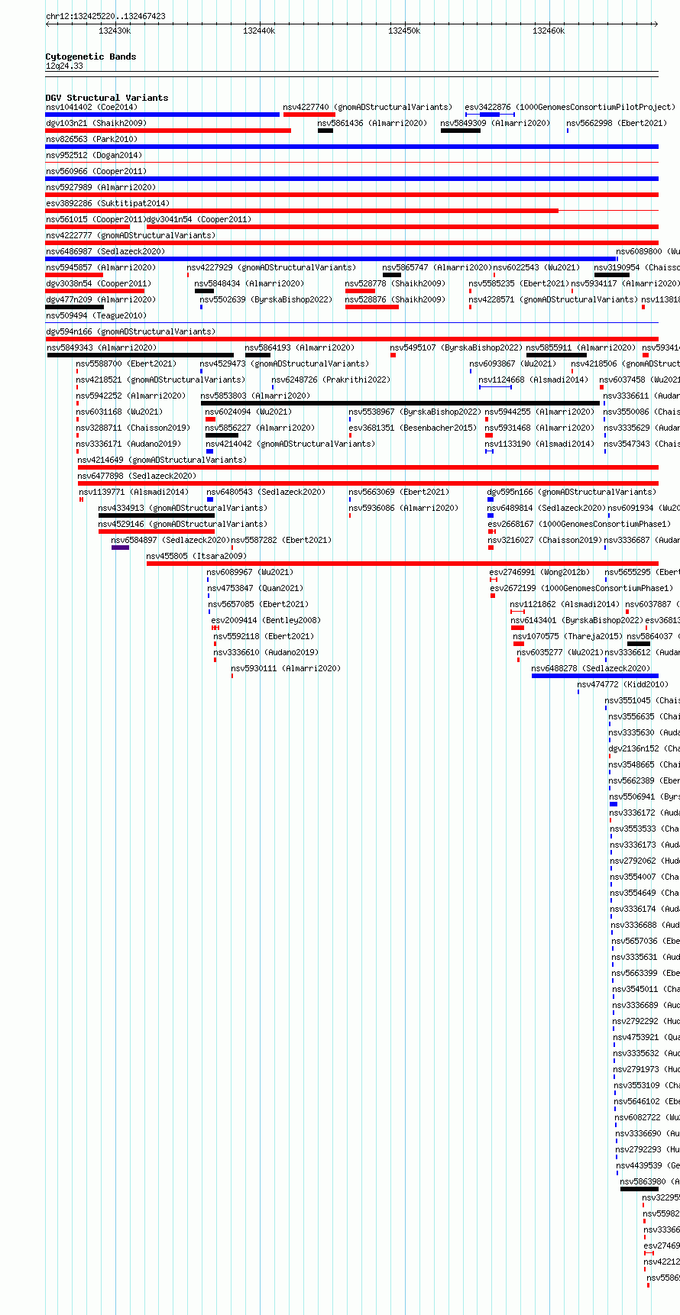Viewport: 680px width, 1315px height.
Task: Click the dgv103n21 (Shaikh2009) label
Action: click(x=96, y=123)
